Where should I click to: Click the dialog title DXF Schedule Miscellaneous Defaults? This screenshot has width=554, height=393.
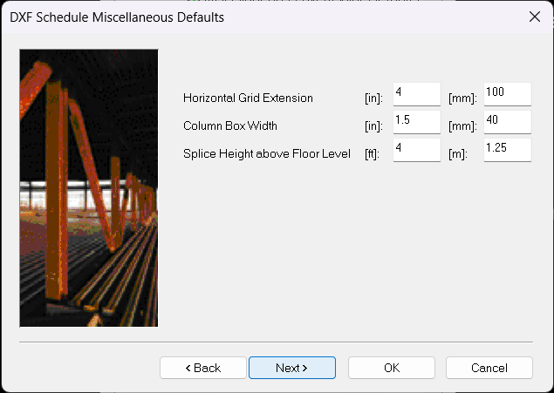point(117,17)
